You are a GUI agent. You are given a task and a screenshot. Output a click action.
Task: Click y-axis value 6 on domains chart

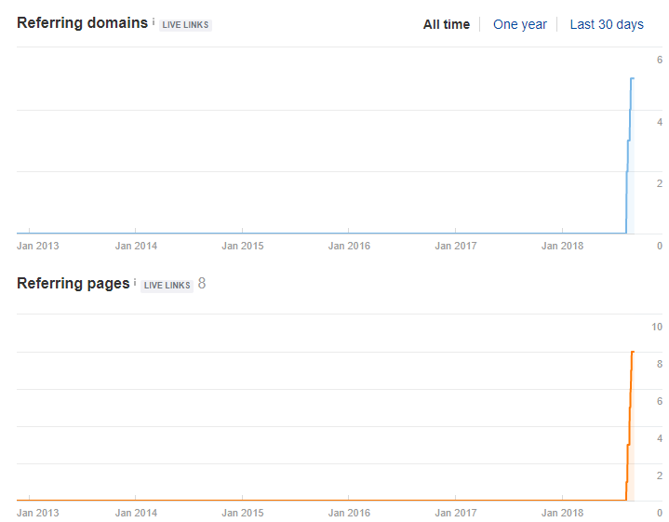pyautogui.click(x=660, y=60)
